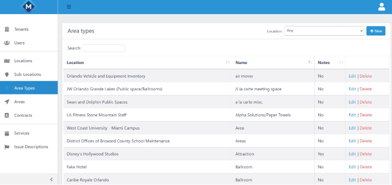Click the Locations map icon
The width and height of the screenshot is (392, 185).
[x=7, y=61]
